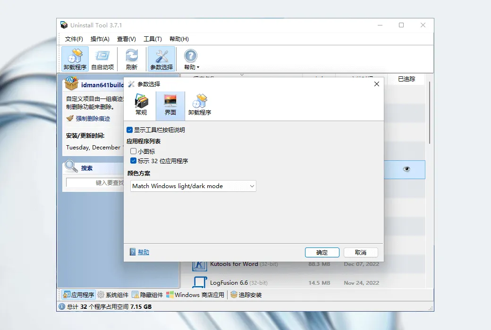491x330 pixels.
Task: Open the 卸载程序 toolbar button in main window
Action: tap(75, 59)
